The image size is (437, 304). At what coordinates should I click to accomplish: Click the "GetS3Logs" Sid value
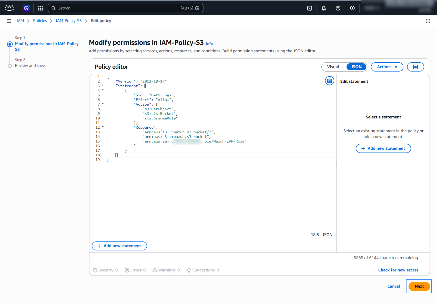161,95
